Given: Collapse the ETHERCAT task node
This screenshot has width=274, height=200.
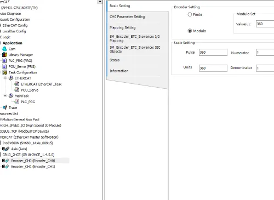Looking at the screenshot, I should (5, 78).
